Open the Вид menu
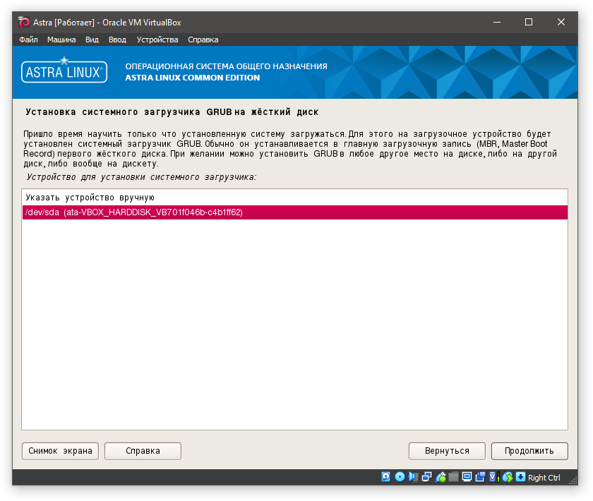593x501 pixels. 92,40
